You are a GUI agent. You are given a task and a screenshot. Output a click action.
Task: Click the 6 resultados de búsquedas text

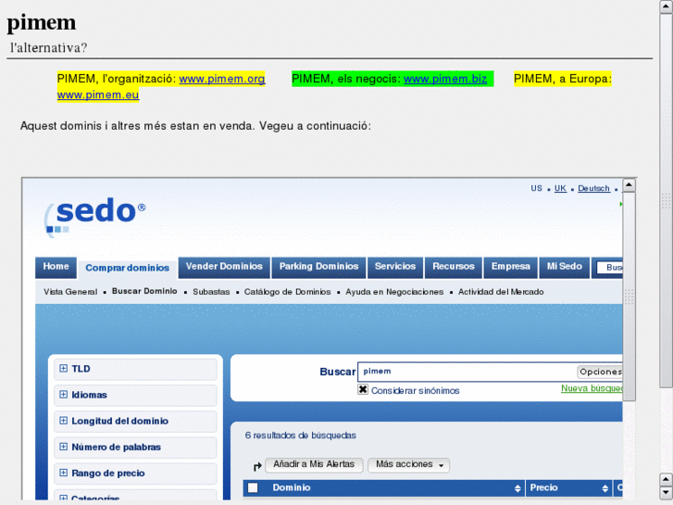point(301,436)
